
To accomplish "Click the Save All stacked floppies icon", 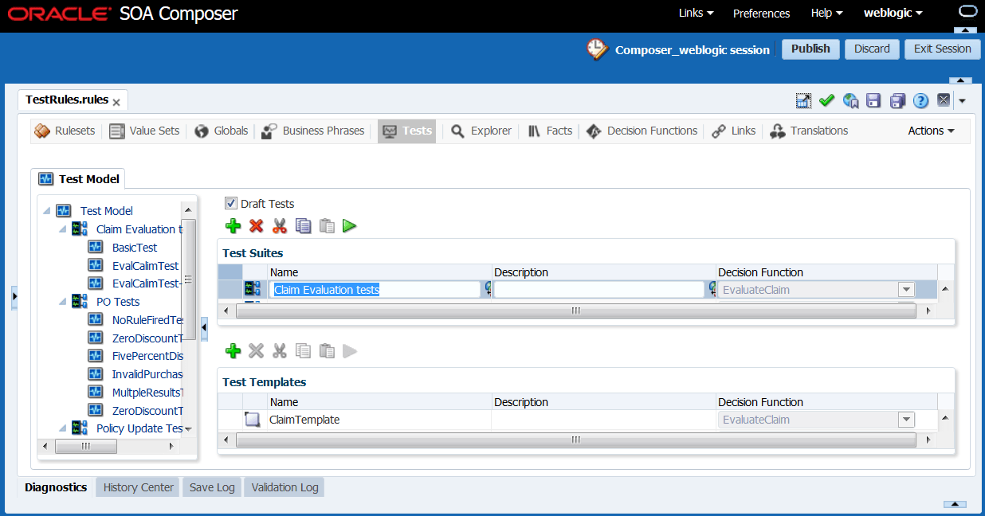I will click(897, 100).
